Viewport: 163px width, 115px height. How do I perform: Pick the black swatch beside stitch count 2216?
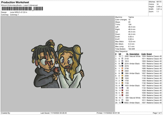tap(122, 63)
